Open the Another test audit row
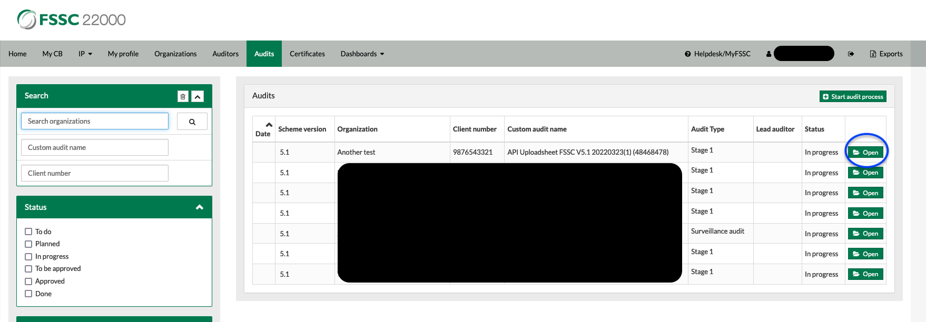 [865, 153]
